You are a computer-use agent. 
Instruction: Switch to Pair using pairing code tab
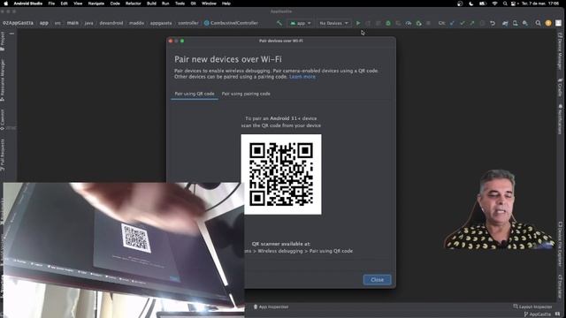pos(246,94)
